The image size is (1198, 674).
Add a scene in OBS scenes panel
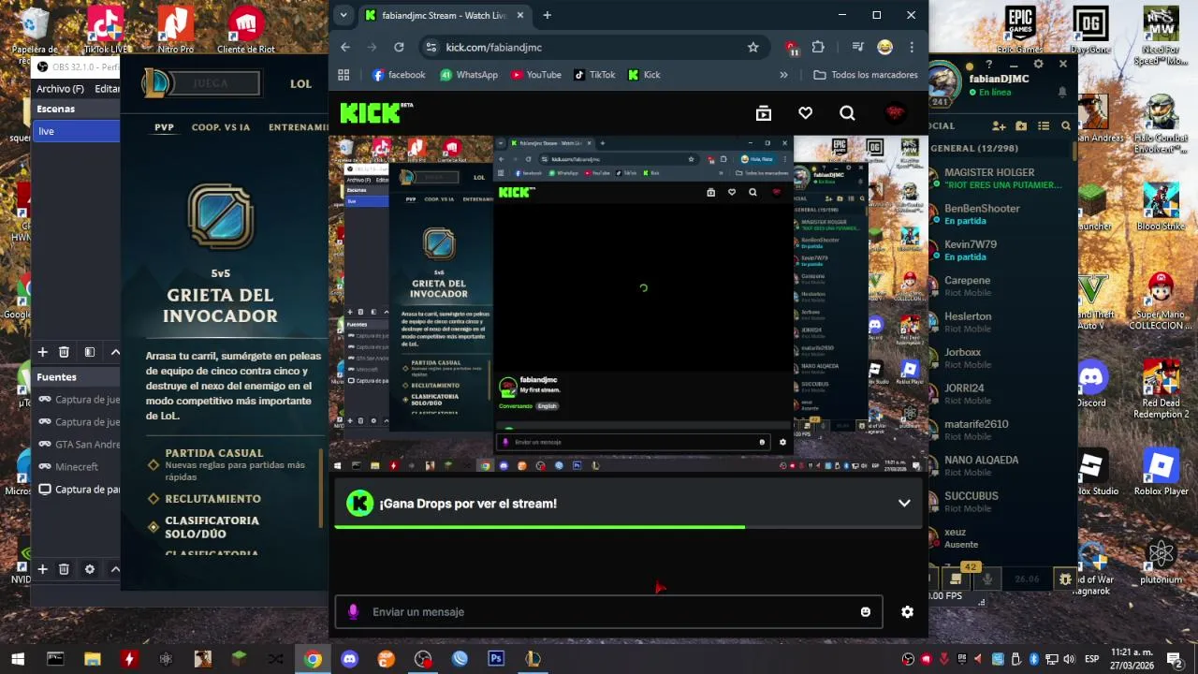click(42, 352)
